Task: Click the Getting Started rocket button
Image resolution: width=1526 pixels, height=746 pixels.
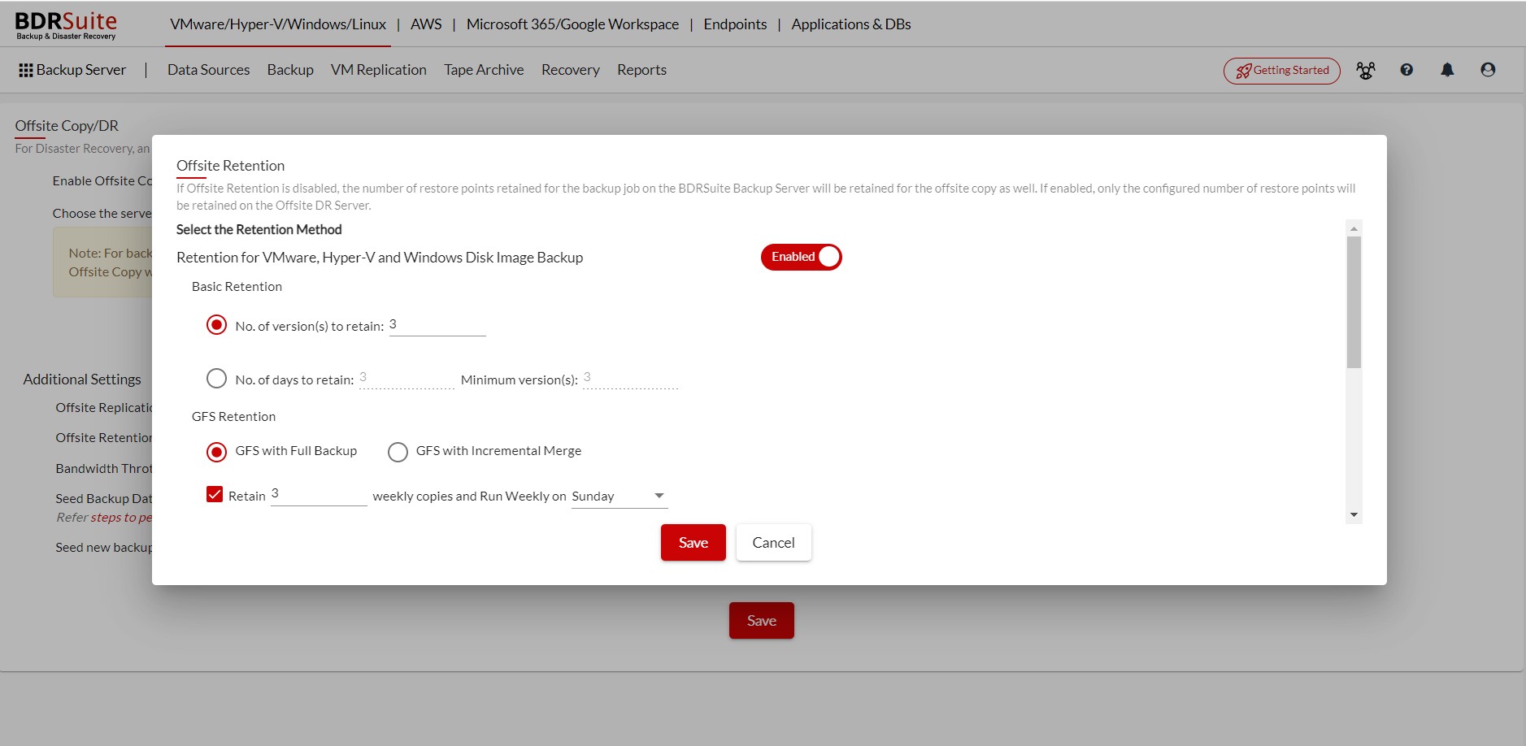Action: pos(1281,71)
